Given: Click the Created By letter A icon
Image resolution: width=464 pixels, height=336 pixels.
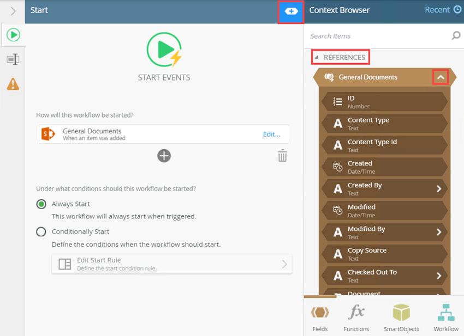Looking at the screenshot, I should 338,189.
